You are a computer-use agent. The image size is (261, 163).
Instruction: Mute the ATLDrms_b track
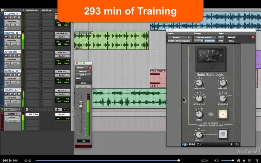[x=19, y=18]
